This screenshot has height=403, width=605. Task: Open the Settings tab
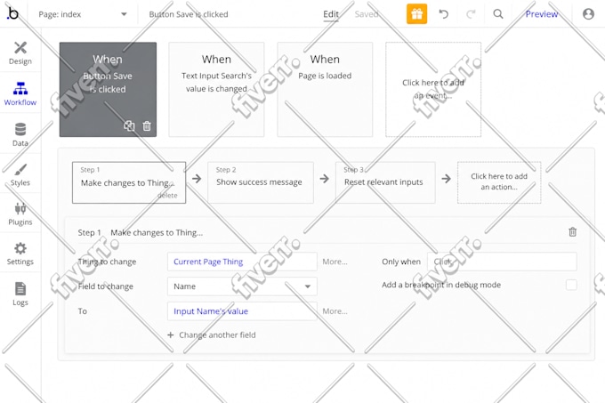click(20, 254)
